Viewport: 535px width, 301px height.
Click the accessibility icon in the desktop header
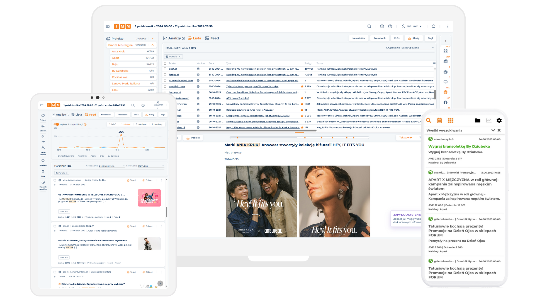382,26
